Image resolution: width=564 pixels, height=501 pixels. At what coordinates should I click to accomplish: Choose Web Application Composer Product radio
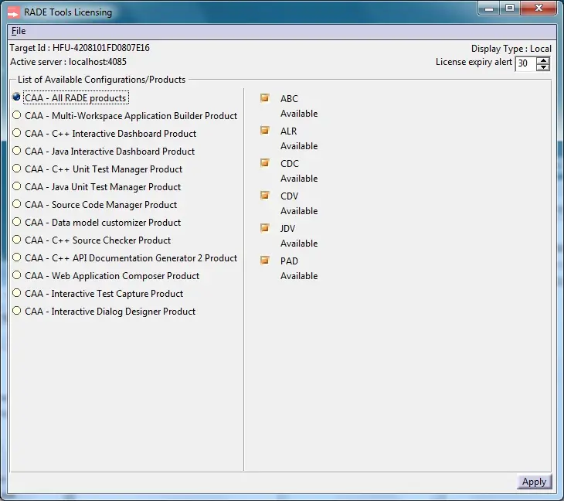pyautogui.click(x=16, y=275)
